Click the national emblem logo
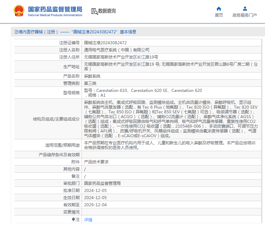 [x=19, y=11]
